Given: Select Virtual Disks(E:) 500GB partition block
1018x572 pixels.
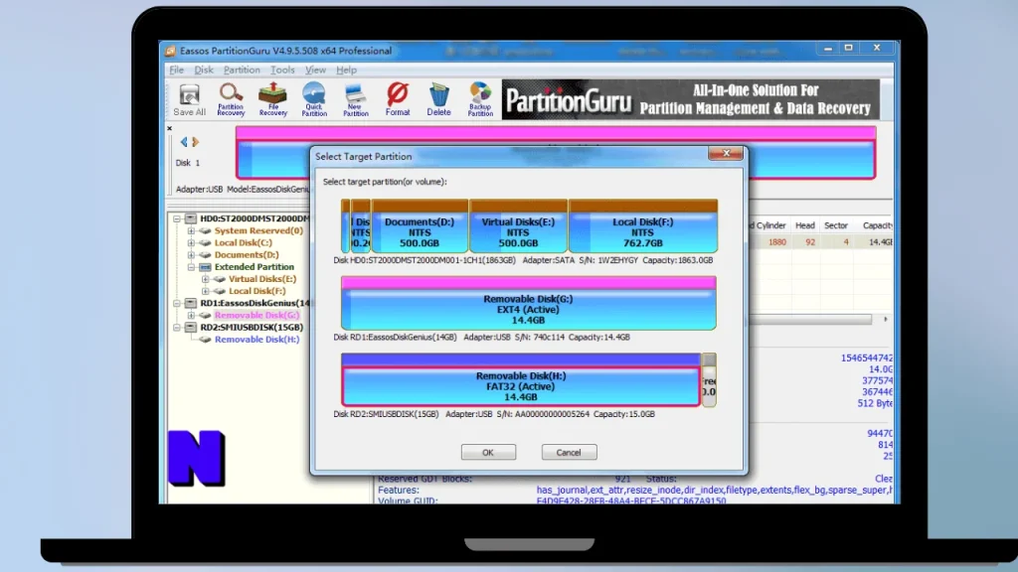Looking at the screenshot, I should (518, 226).
